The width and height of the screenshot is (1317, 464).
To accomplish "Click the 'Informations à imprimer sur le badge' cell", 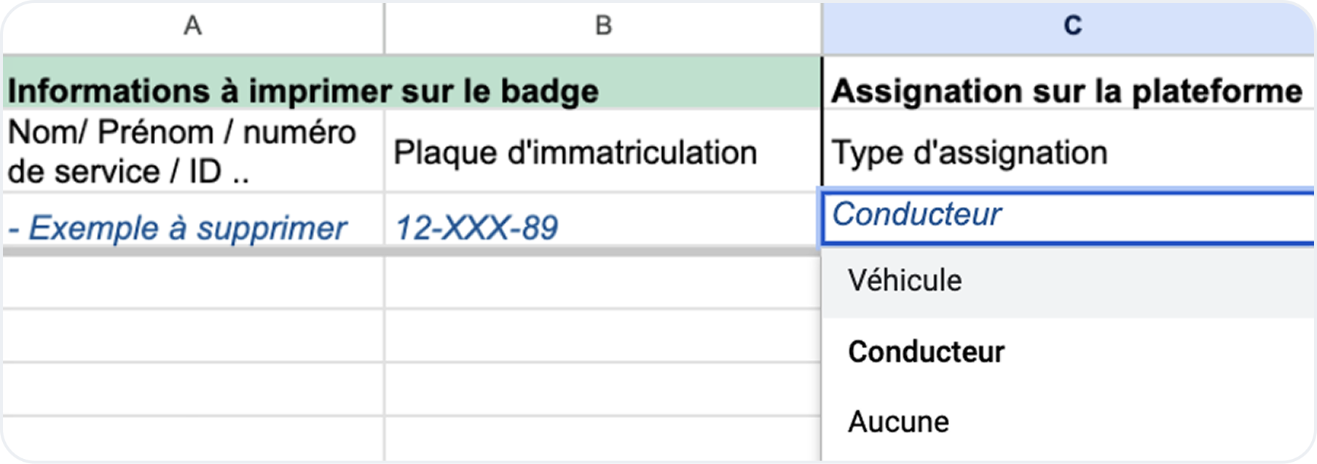I will pyautogui.click(x=303, y=92).
